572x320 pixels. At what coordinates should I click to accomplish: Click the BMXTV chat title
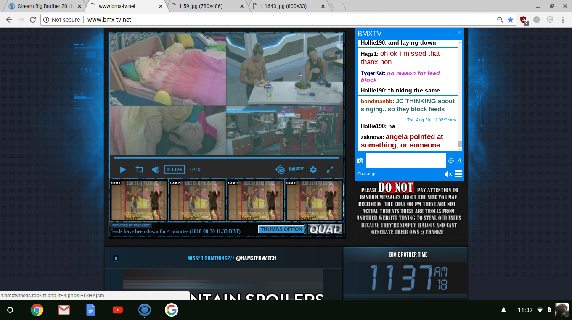point(370,34)
